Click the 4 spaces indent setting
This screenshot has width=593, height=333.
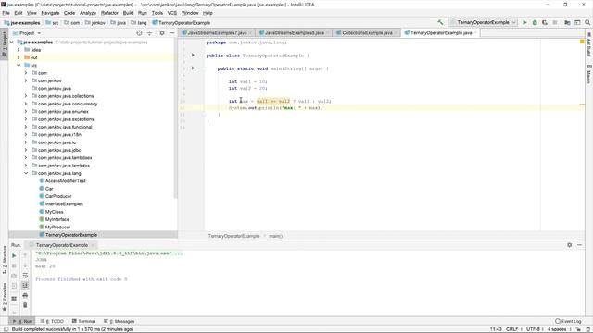[558, 329]
